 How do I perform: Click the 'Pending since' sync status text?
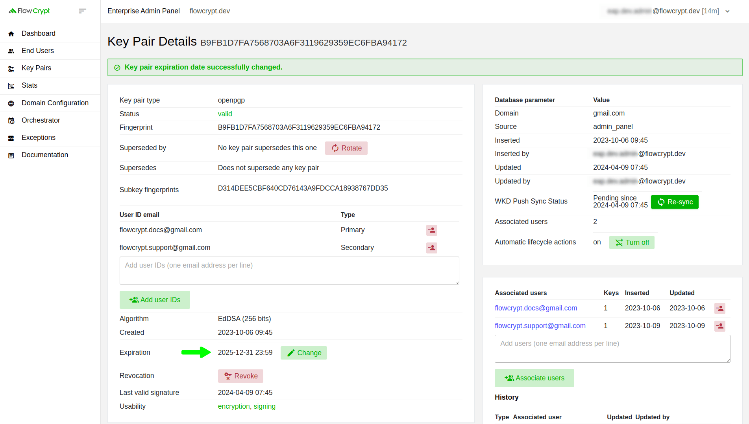[615, 198]
